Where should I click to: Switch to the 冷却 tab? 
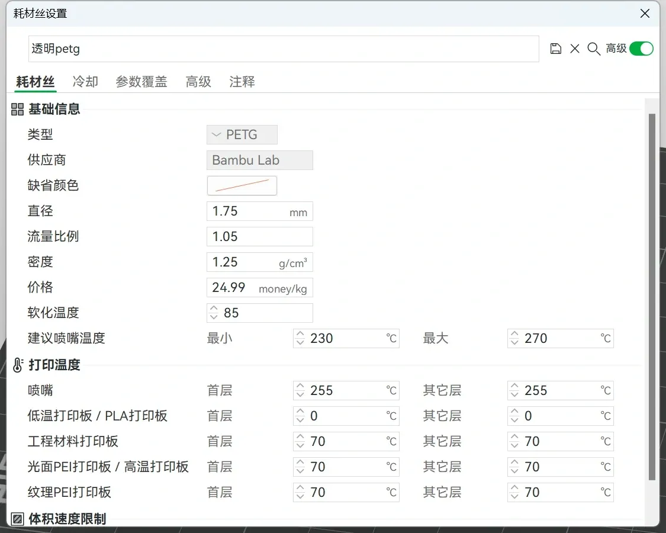(85, 82)
